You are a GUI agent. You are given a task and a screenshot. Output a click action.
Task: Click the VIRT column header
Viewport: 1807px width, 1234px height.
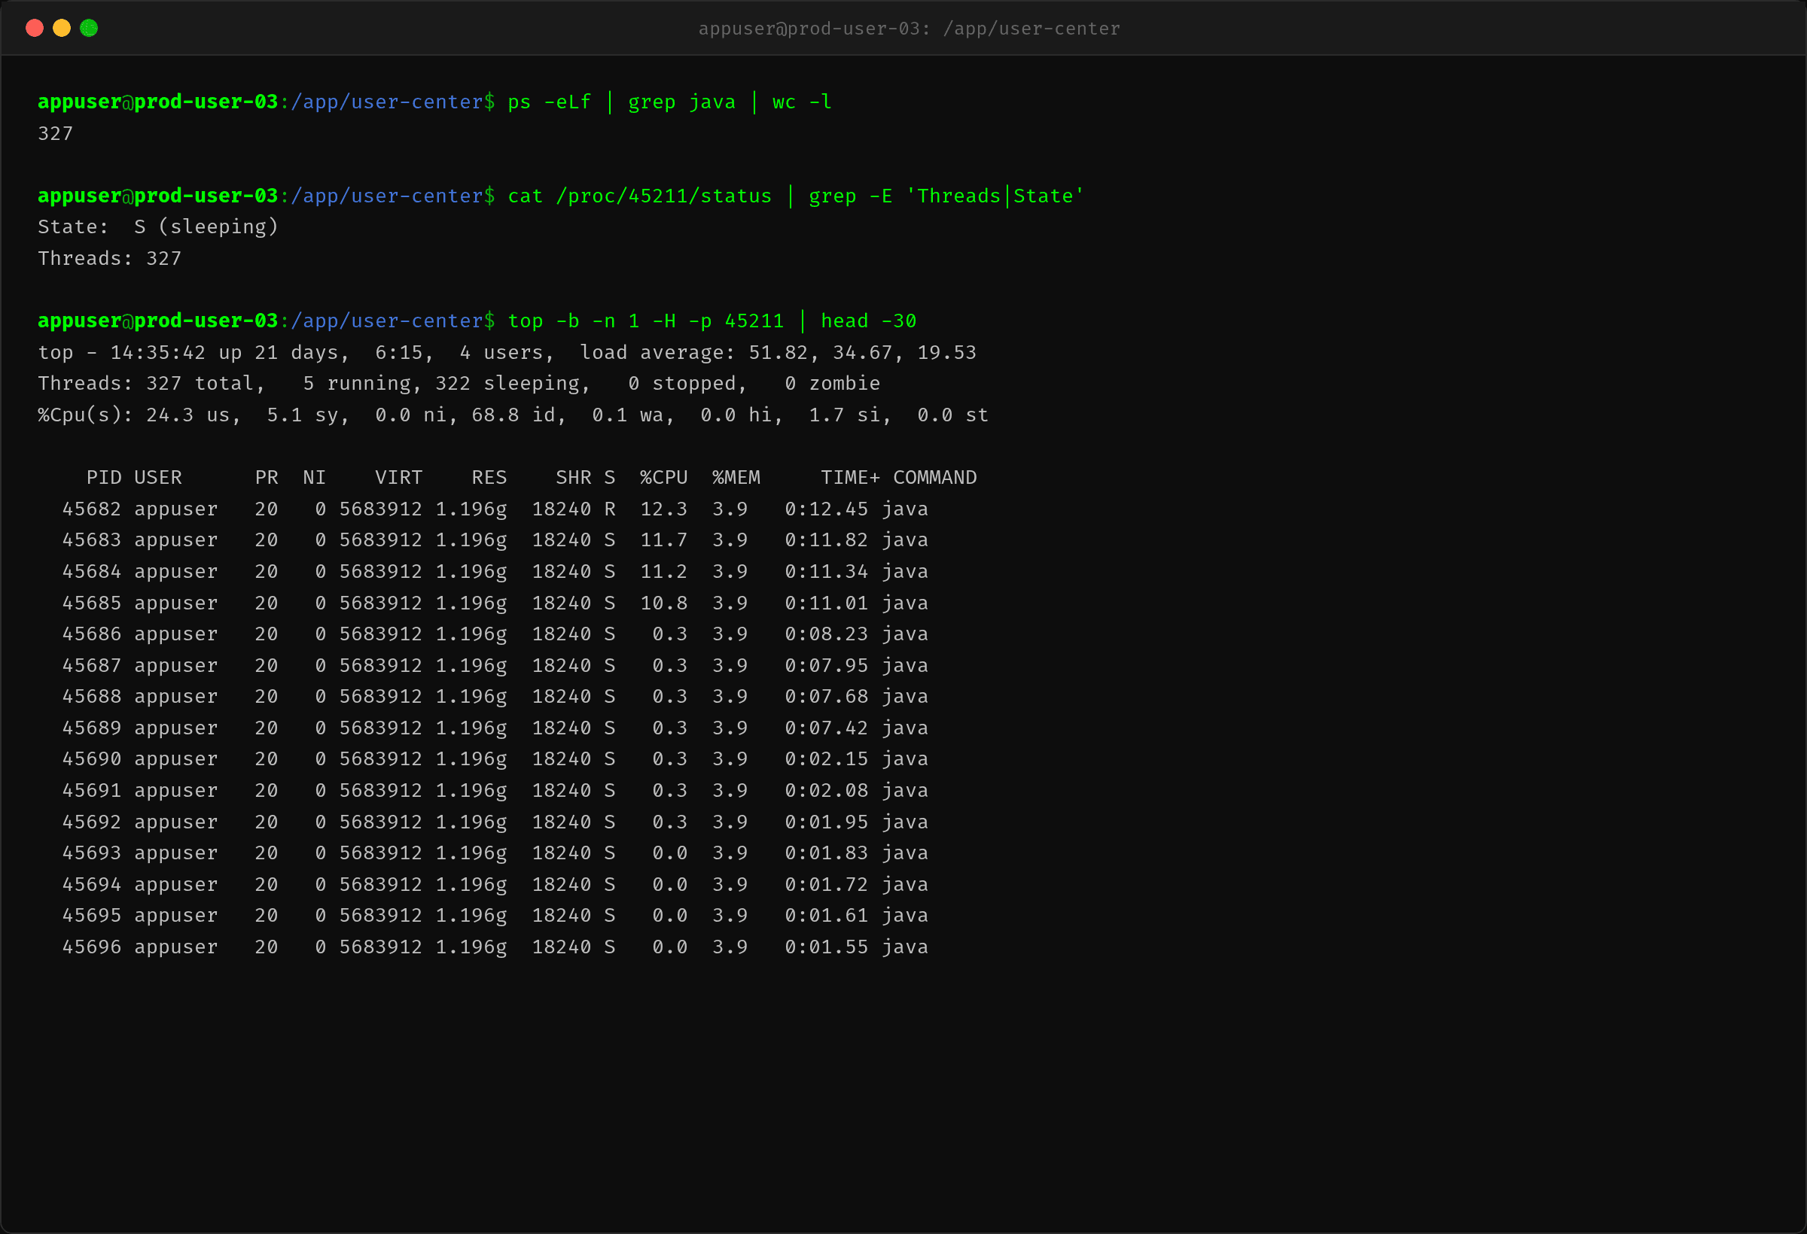(398, 478)
